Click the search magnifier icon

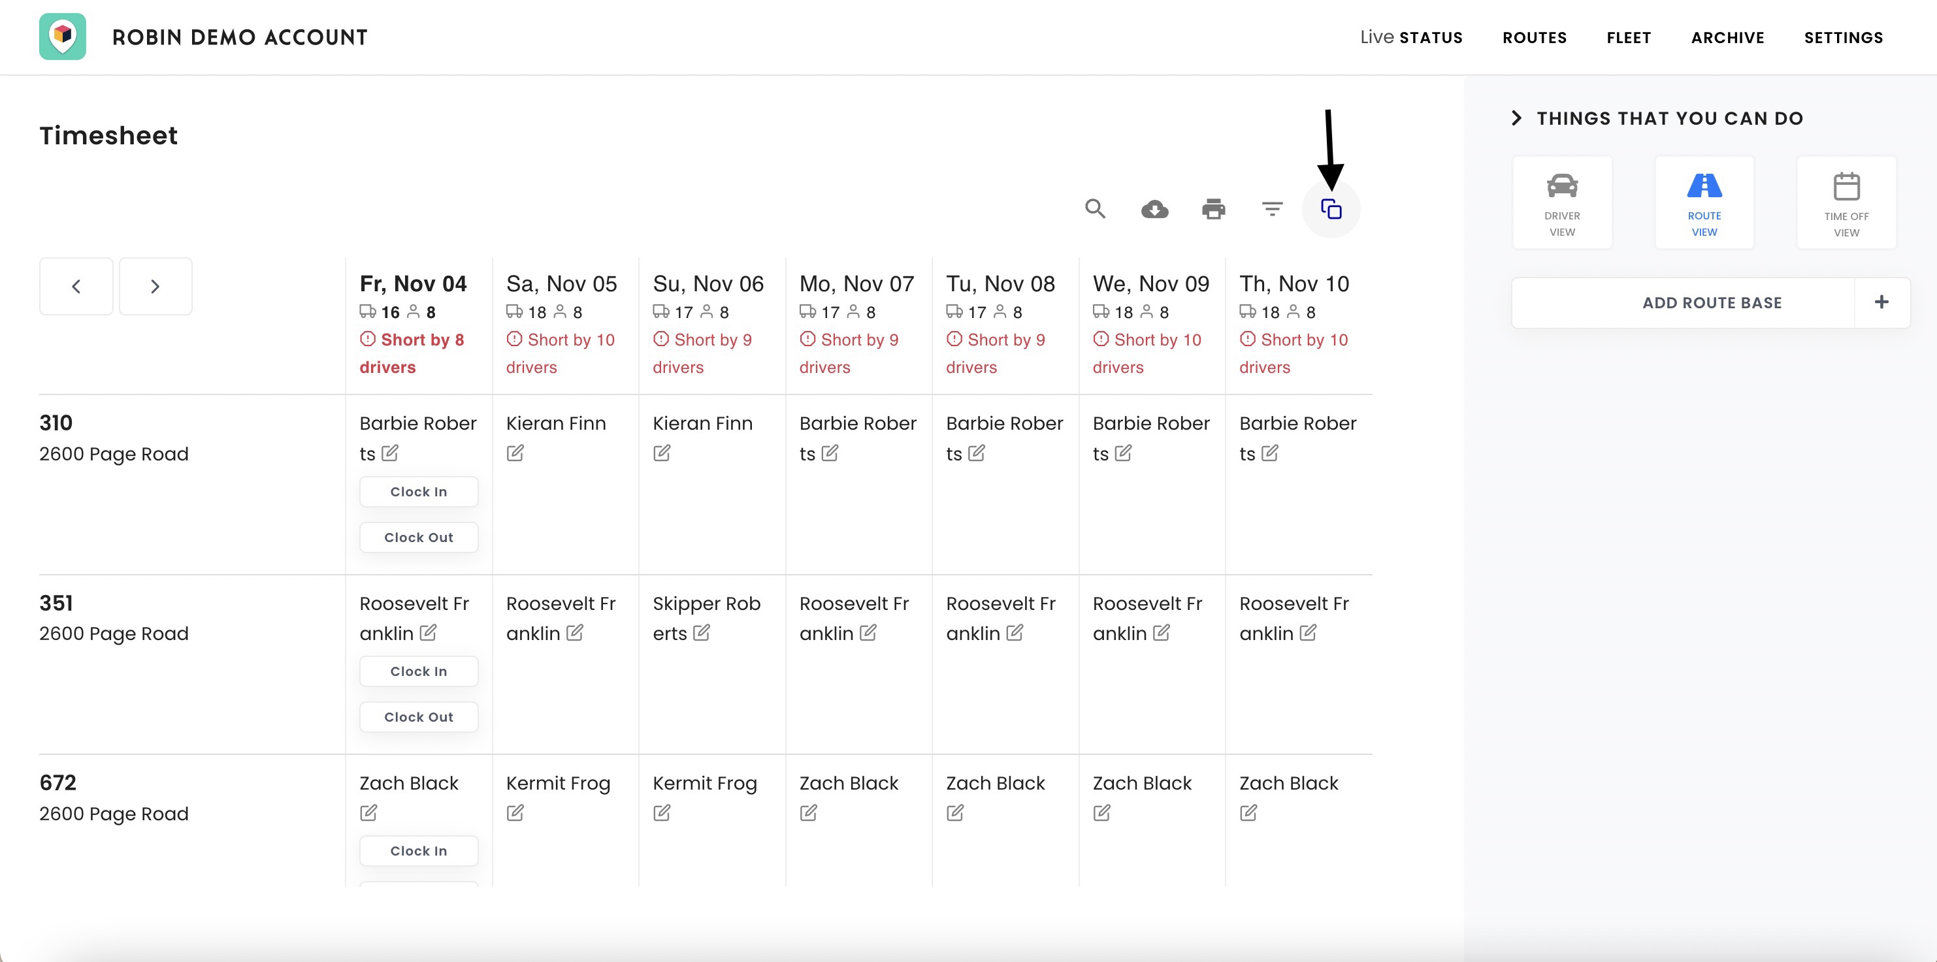(x=1095, y=209)
